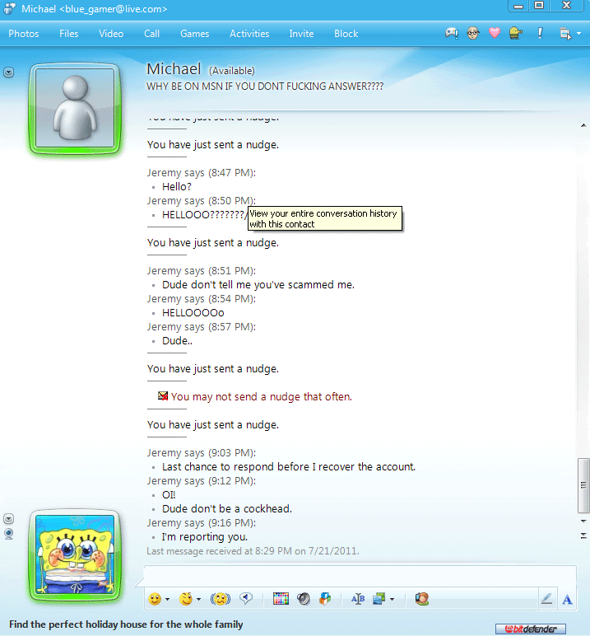The image size is (590, 636).
Task: Expand the background picture dropdown arrow
Action: (392, 599)
